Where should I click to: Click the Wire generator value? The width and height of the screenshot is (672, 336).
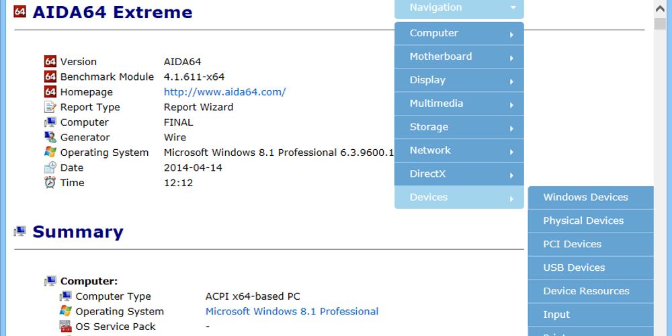point(175,138)
